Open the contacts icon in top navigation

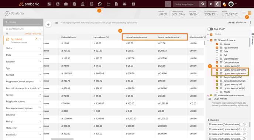tap(58, 4)
